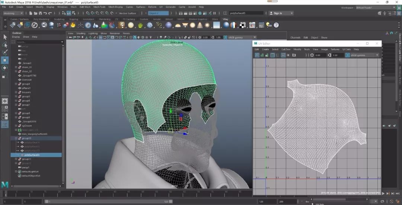Enable snap to grid magnet icon
The width and height of the screenshot is (402, 205).
point(88,13)
